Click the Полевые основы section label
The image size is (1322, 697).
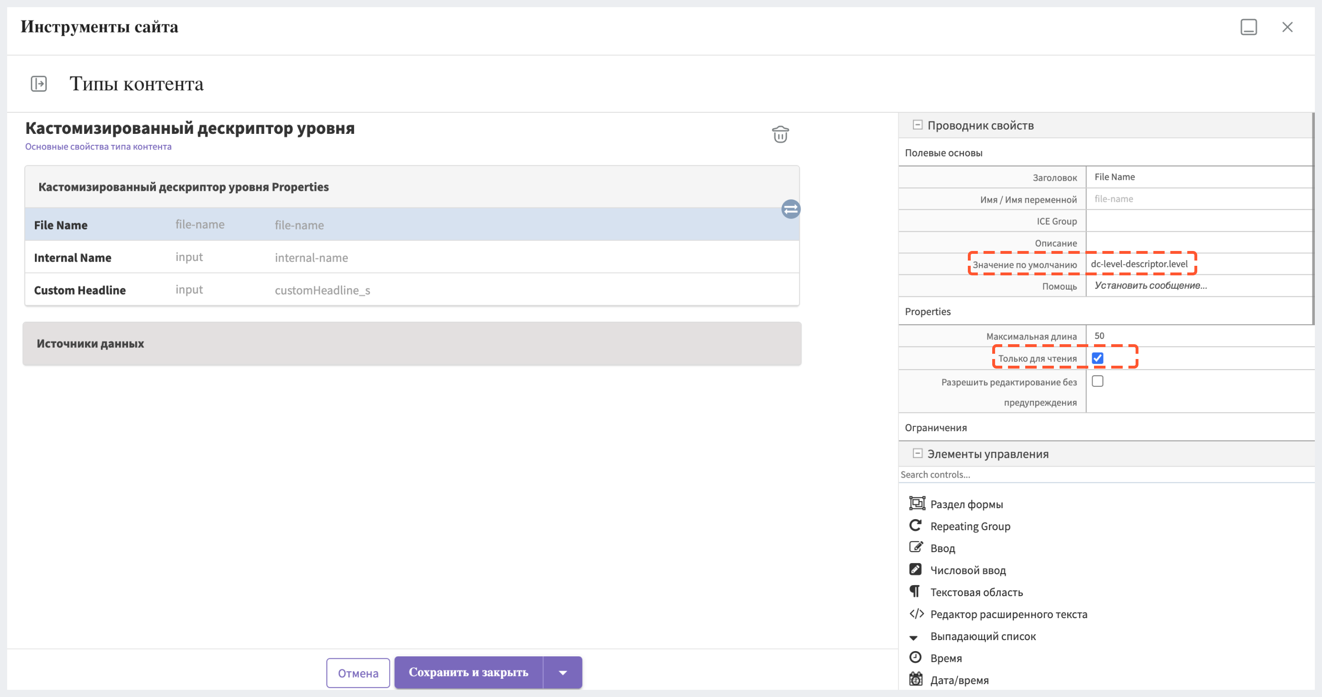click(x=943, y=153)
